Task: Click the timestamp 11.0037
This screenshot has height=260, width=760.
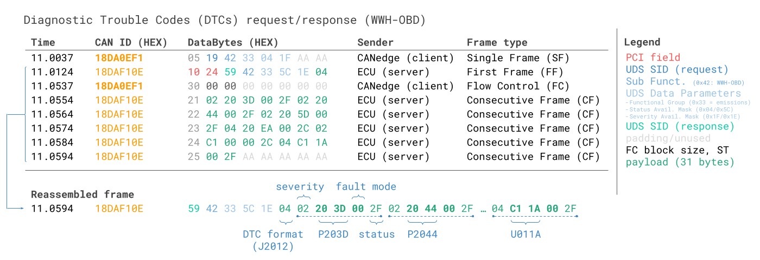Action: tap(52, 58)
